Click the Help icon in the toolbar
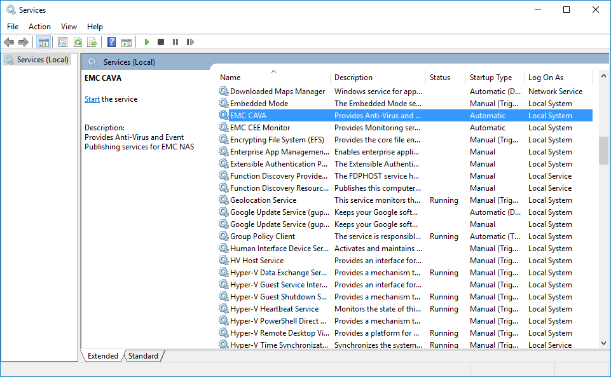The width and height of the screenshot is (611, 377). point(111,42)
